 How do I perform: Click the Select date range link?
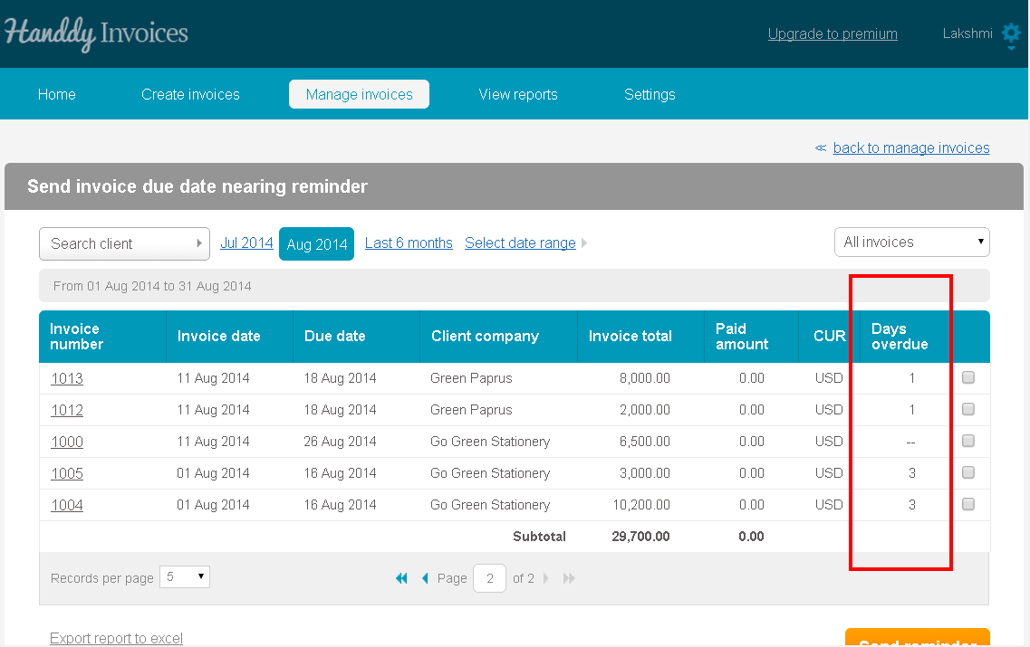pyautogui.click(x=520, y=243)
